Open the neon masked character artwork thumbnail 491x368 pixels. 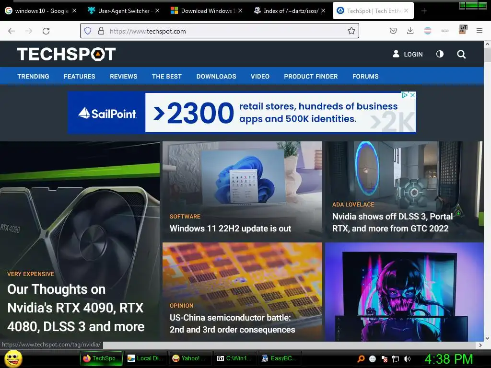[404, 292]
